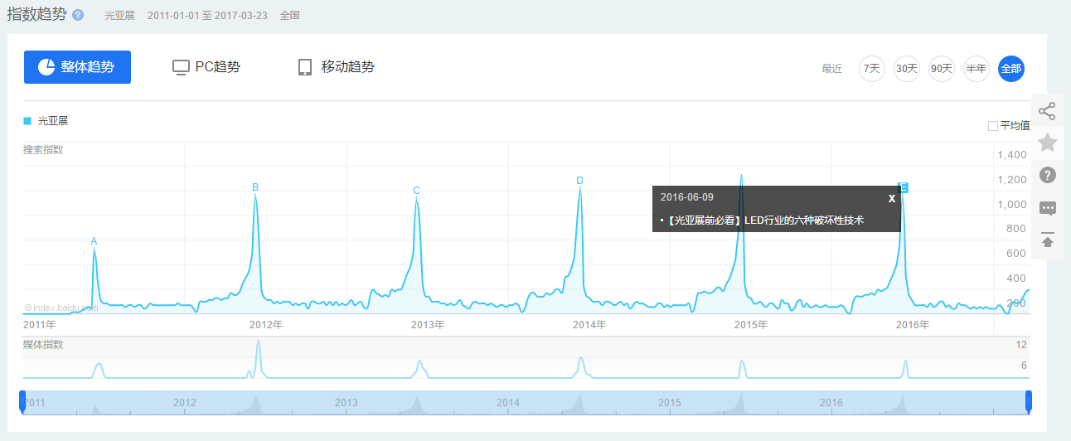
Task: Click the share icon in right sidebar
Action: (1047, 111)
